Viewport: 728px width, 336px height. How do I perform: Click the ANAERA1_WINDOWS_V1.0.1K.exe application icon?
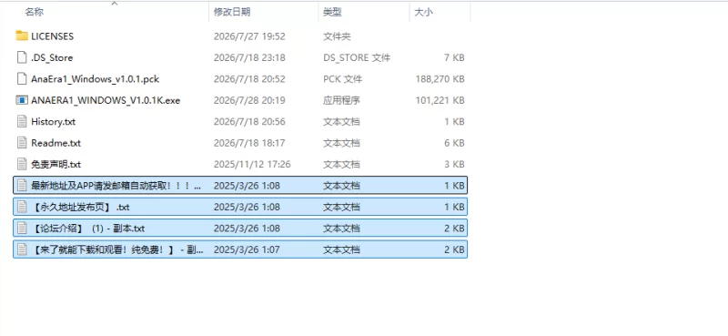[22, 100]
